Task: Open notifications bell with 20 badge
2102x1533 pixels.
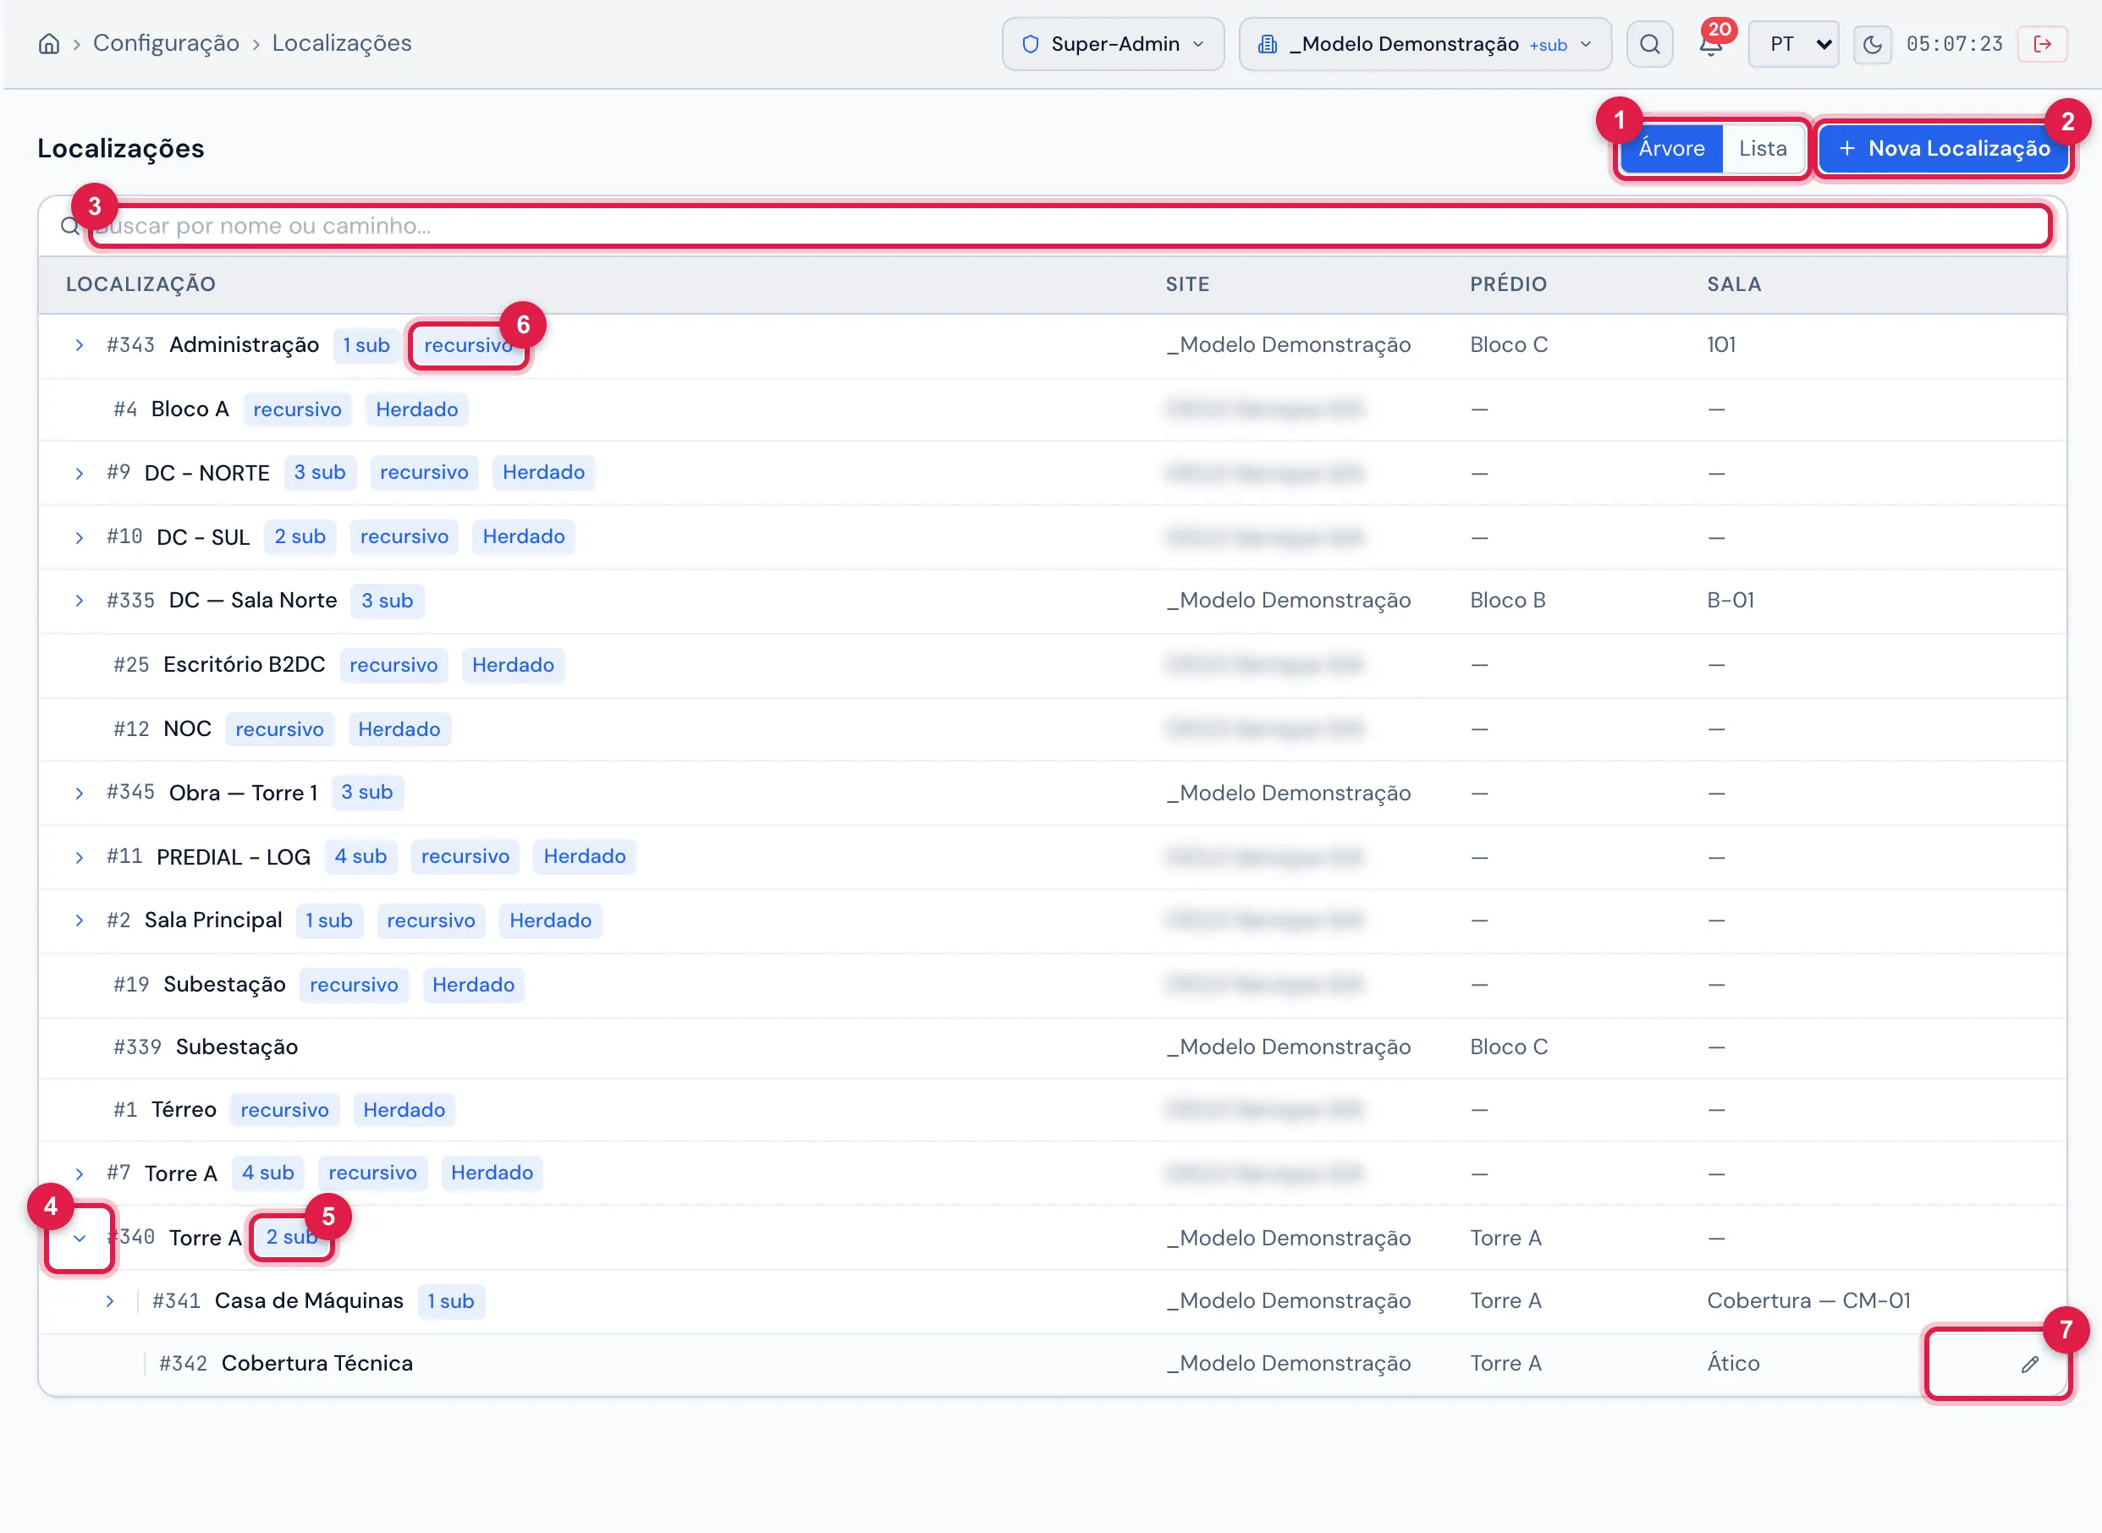Action: tap(1710, 44)
